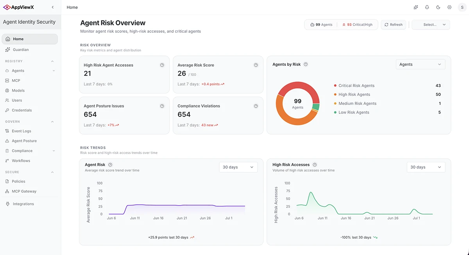The height and width of the screenshot is (255, 469).
Task: Click the orange High Risk Agents legend dot
Action: click(x=335, y=94)
